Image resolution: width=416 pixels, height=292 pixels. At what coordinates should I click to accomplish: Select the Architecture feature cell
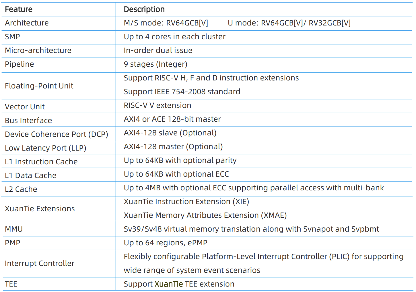tap(27, 23)
